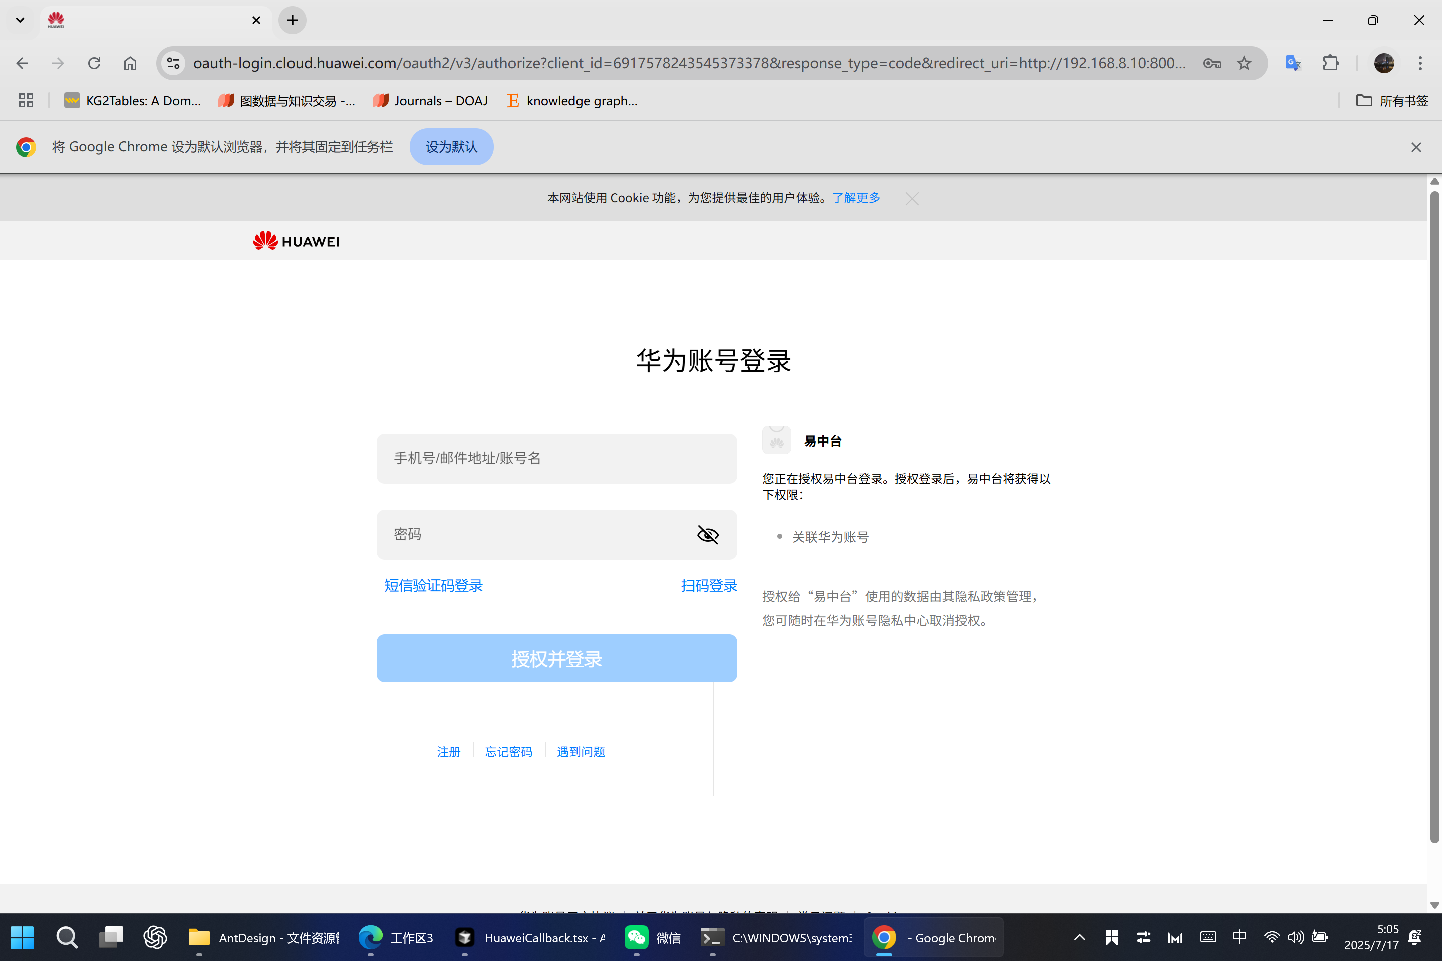Open Task View on taskbar

(x=111, y=937)
